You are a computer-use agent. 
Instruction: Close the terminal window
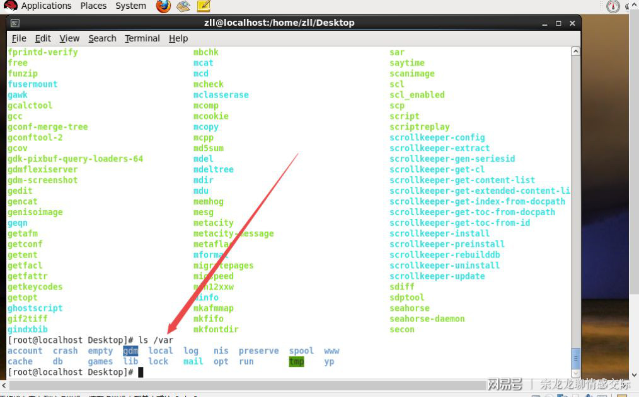click(572, 23)
